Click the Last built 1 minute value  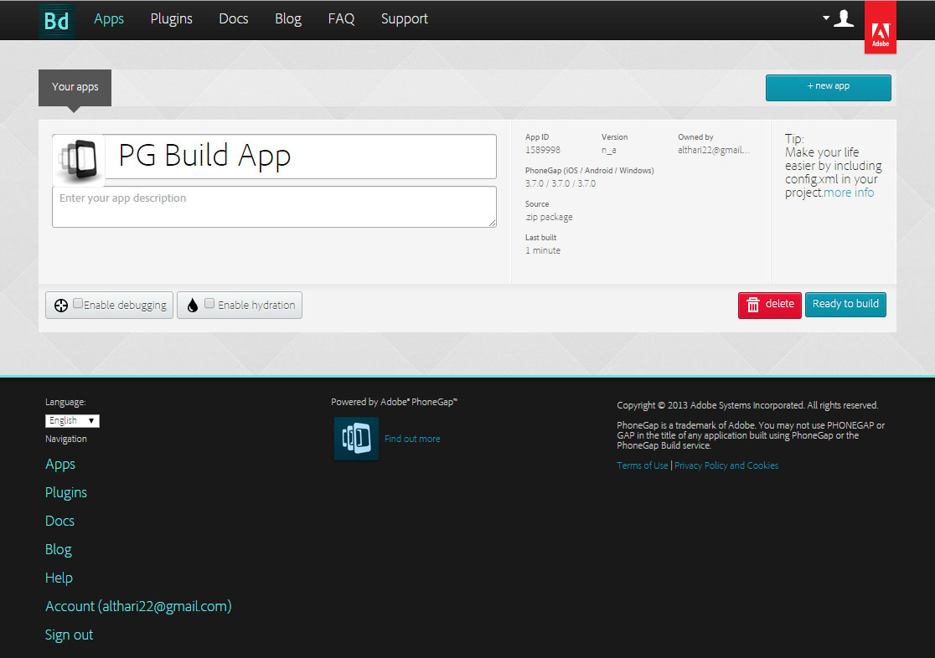pyautogui.click(x=543, y=250)
